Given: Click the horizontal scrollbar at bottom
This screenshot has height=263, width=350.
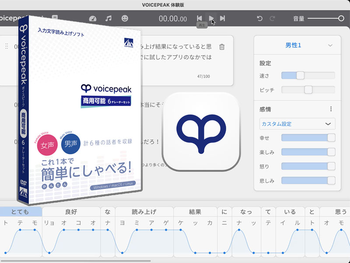Looking at the screenshot, I should tap(75, 261).
